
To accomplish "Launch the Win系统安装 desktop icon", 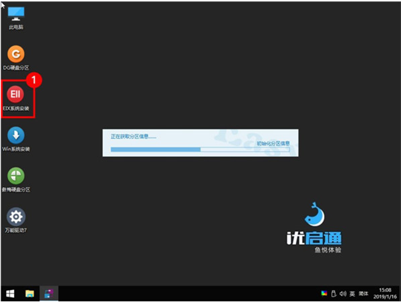I will tap(16, 139).
